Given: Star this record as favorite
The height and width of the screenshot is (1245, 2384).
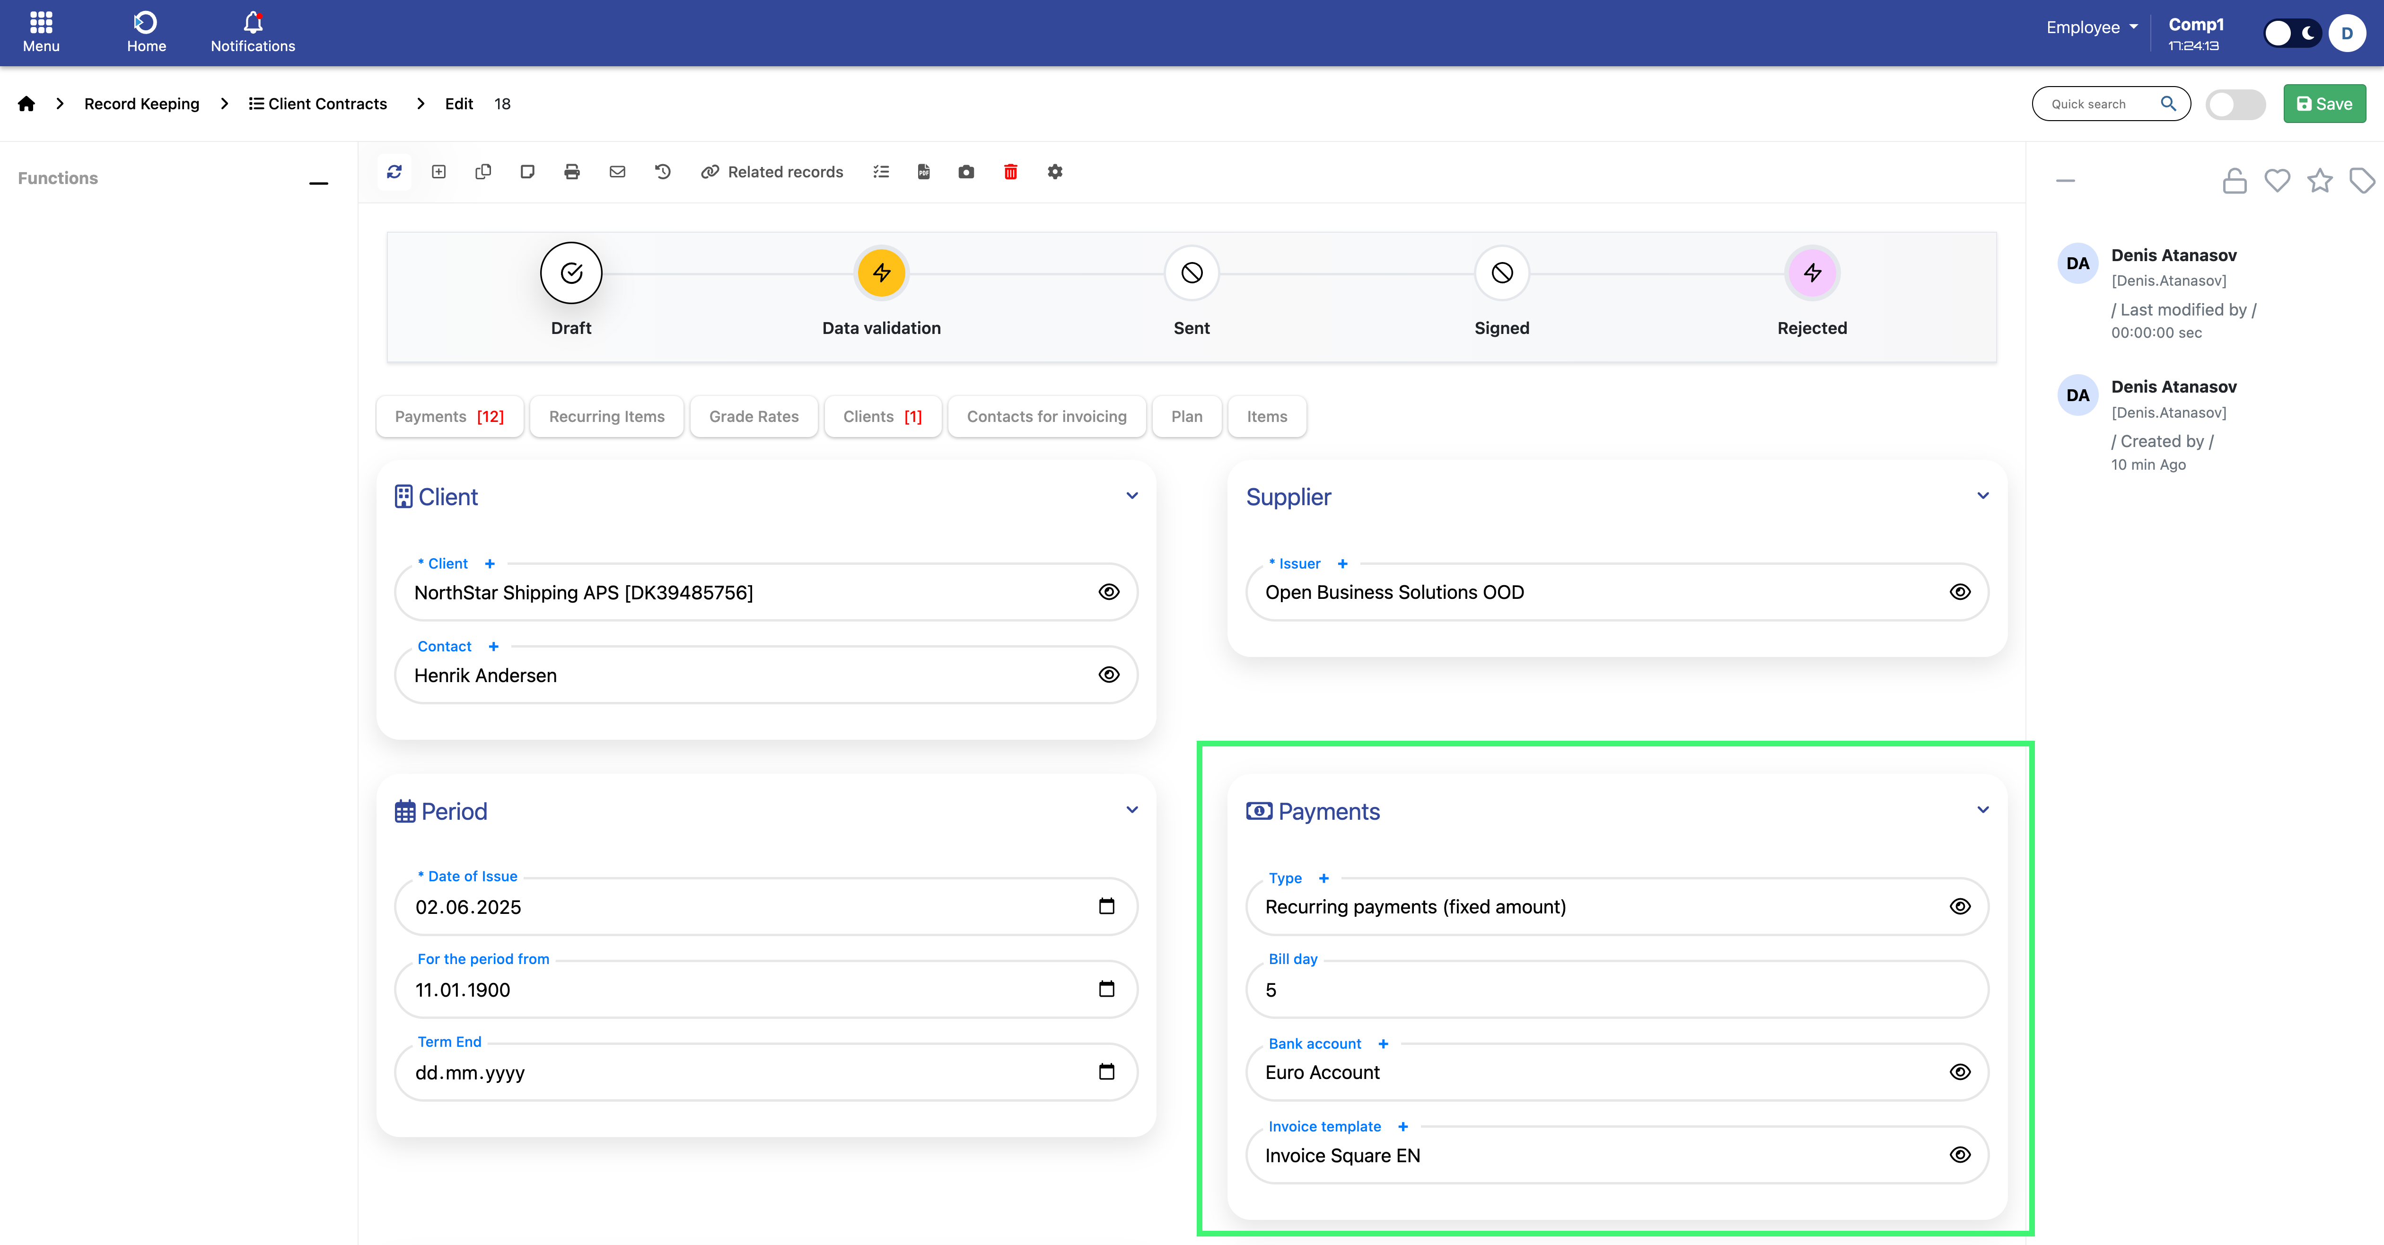Looking at the screenshot, I should click(2319, 181).
